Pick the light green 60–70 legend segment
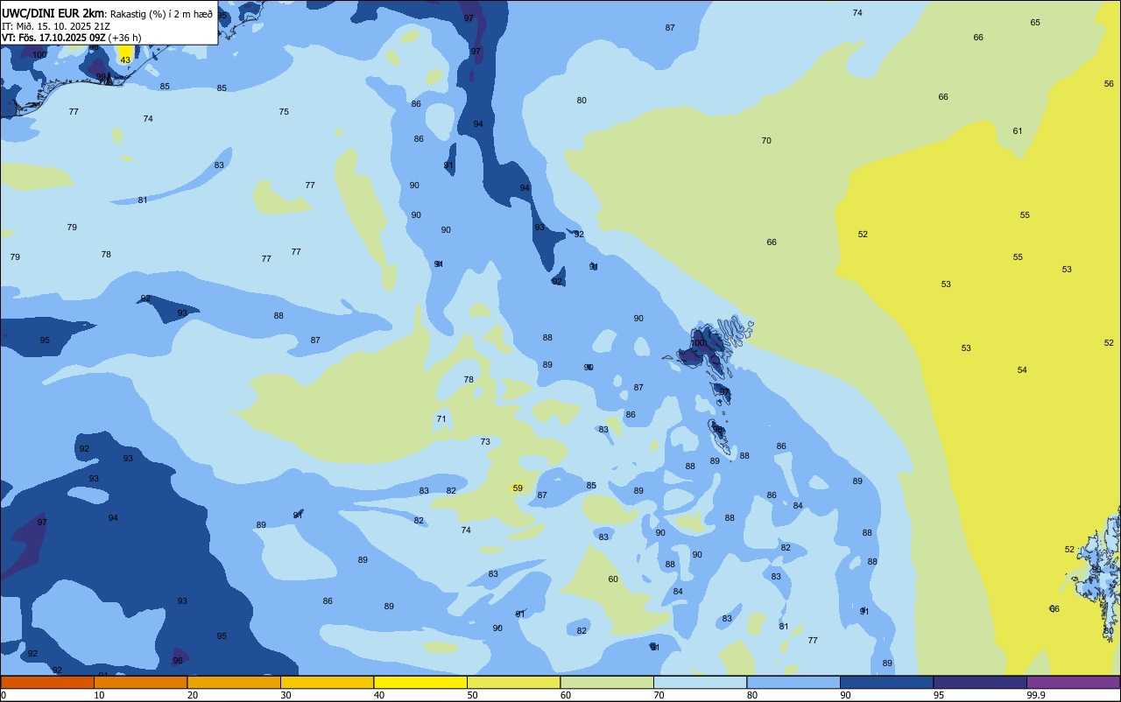 click(607, 682)
